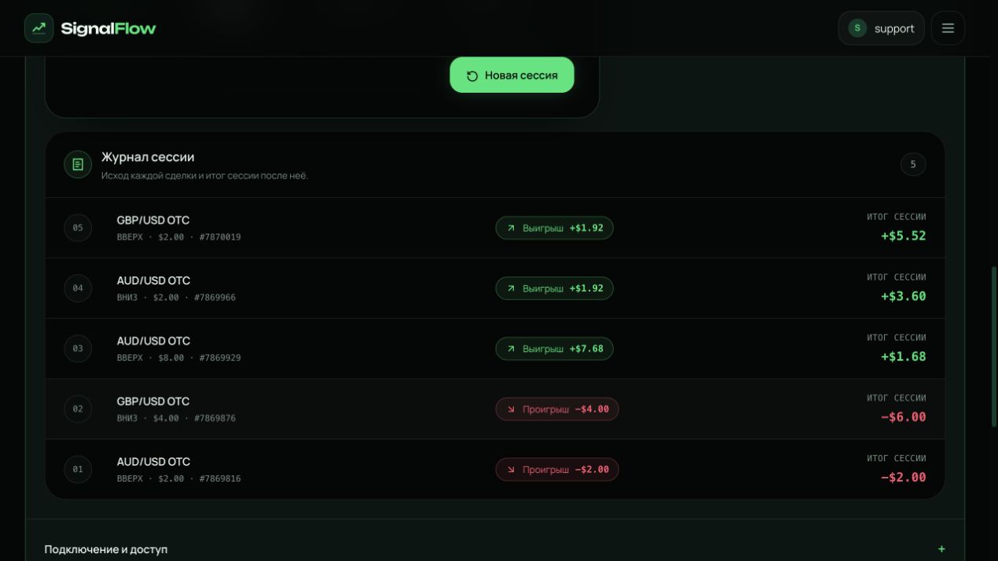Click the down-arrow icon on the −$4.00 loss badge
Screen dimensions: 998x561
click(511, 409)
